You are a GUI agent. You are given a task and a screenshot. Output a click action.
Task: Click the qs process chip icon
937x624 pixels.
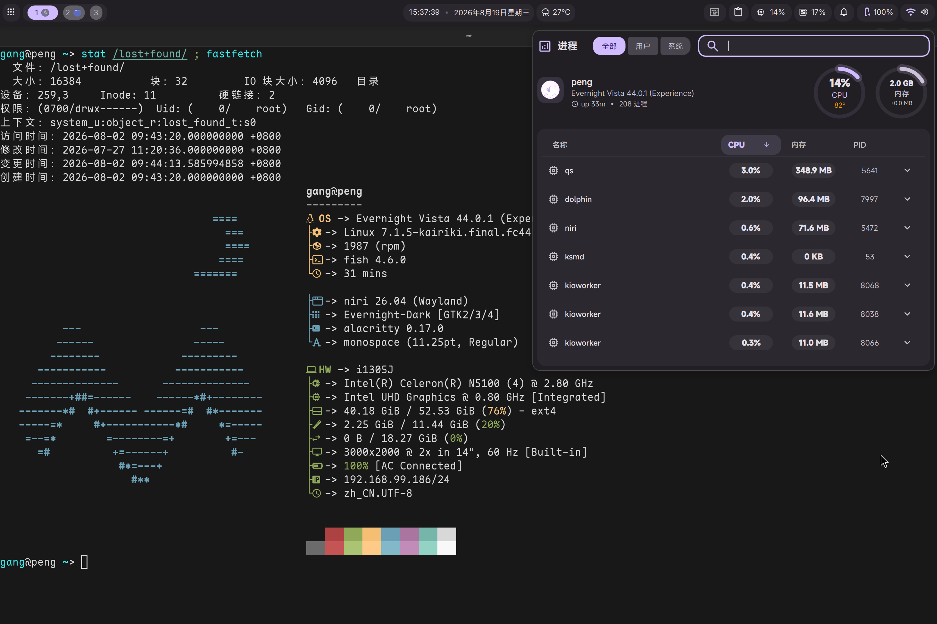click(554, 170)
